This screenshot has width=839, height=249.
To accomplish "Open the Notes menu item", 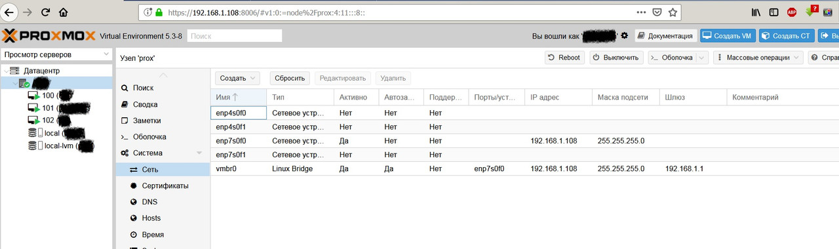I will click(x=147, y=121).
